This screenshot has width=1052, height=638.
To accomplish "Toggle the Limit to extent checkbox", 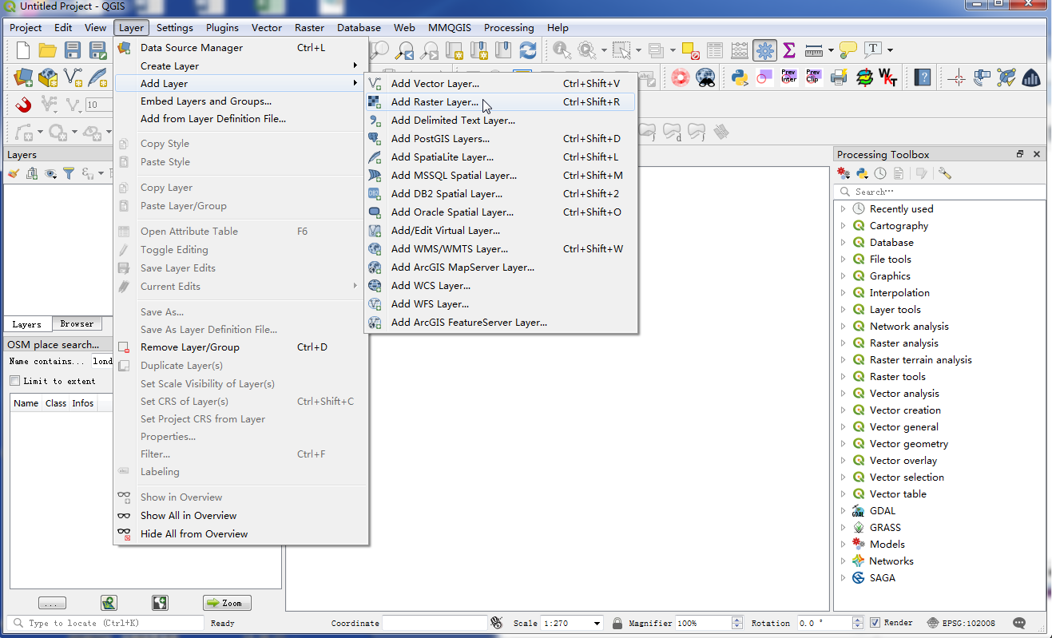I will tap(14, 381).
